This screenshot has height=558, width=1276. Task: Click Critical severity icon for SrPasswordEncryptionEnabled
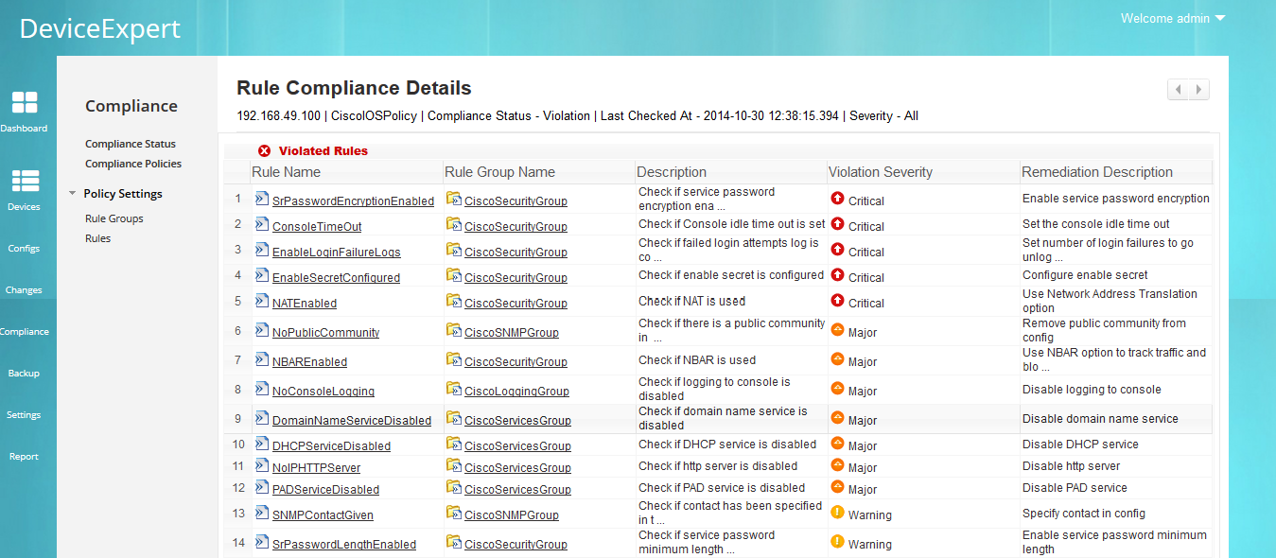point(837,199)
